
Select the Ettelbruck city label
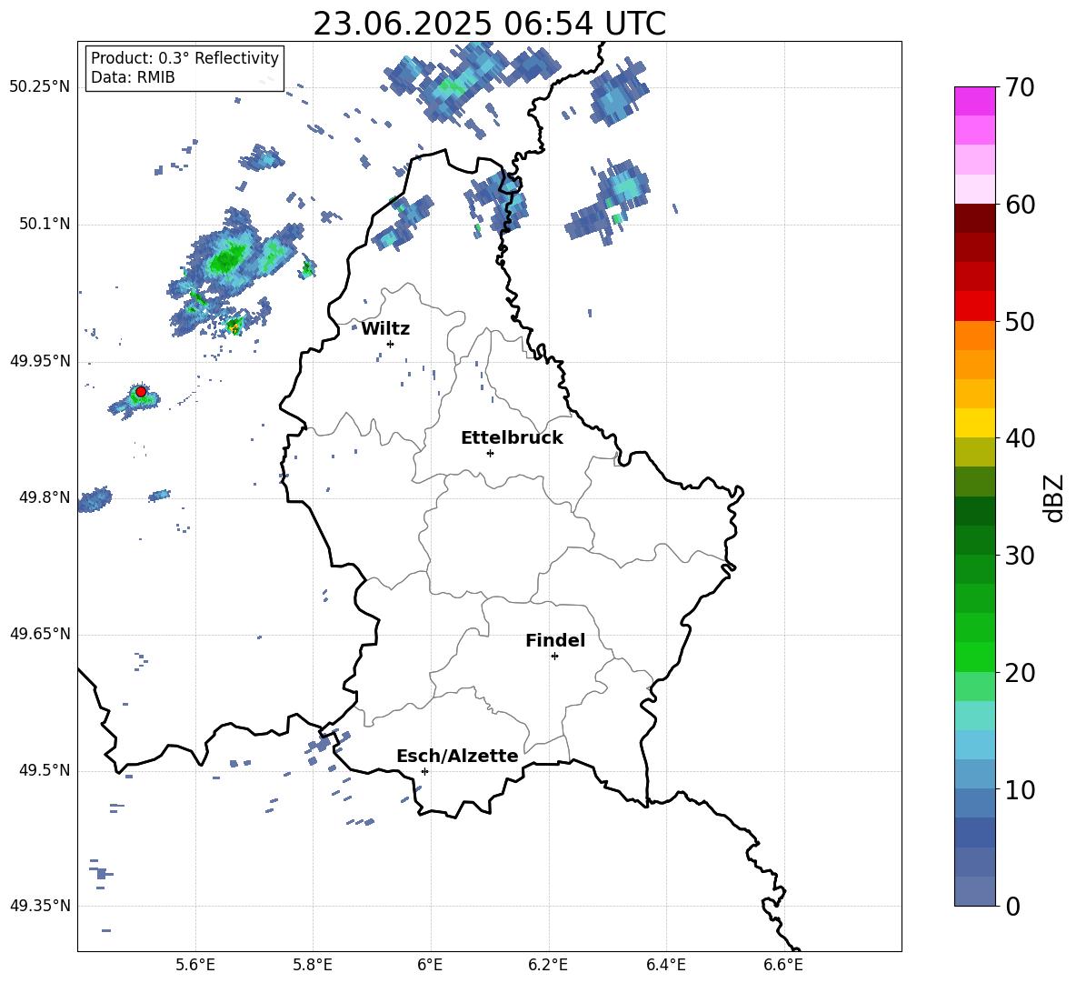tap(512, 438)
